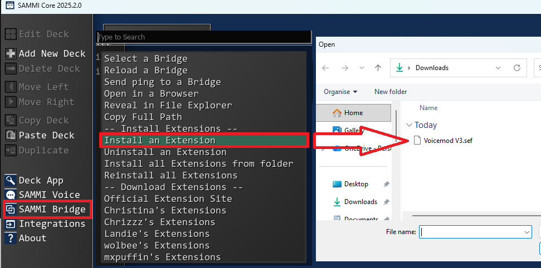The width and height of the screenshot is (541, 268).
Task: Click the refresh icon in Open dialog
Action: click(517, 68)
